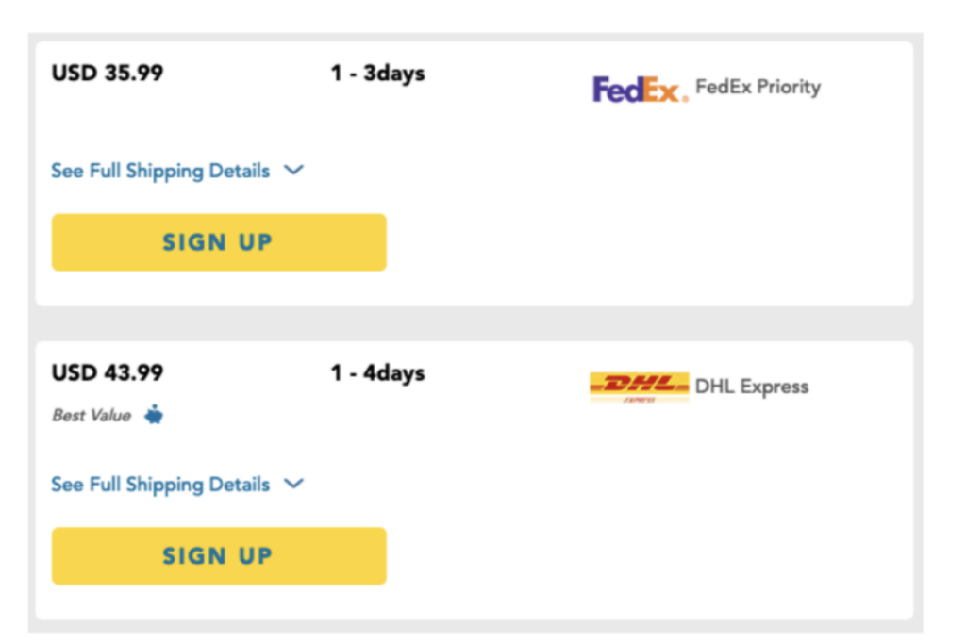
Task: Click the empty area of the FedEx card
Action: pos(660,217)
